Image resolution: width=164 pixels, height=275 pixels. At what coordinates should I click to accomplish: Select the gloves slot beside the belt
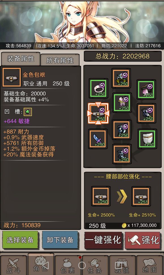coord(146,113)
